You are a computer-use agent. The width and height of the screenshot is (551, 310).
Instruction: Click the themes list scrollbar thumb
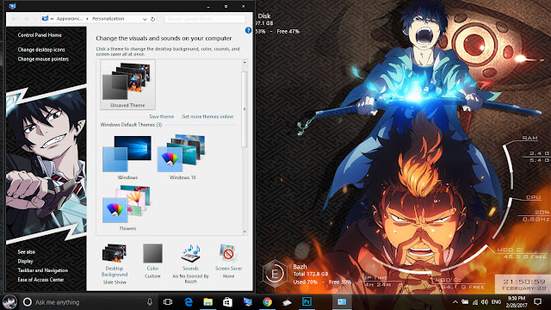[245, 109]
